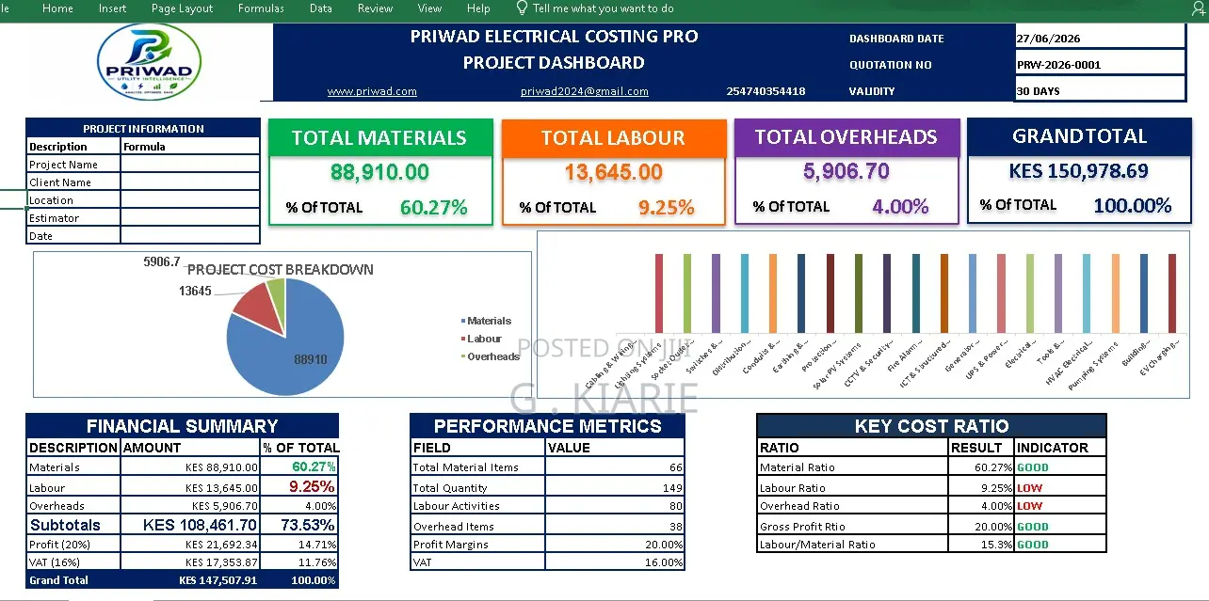Open the Review ribbon tab
The height and width of the screenshot is (601, 1209).
[x=375, y=8]
